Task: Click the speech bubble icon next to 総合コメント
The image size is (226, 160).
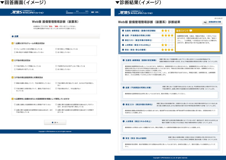Action: click(x=191, y=31)
